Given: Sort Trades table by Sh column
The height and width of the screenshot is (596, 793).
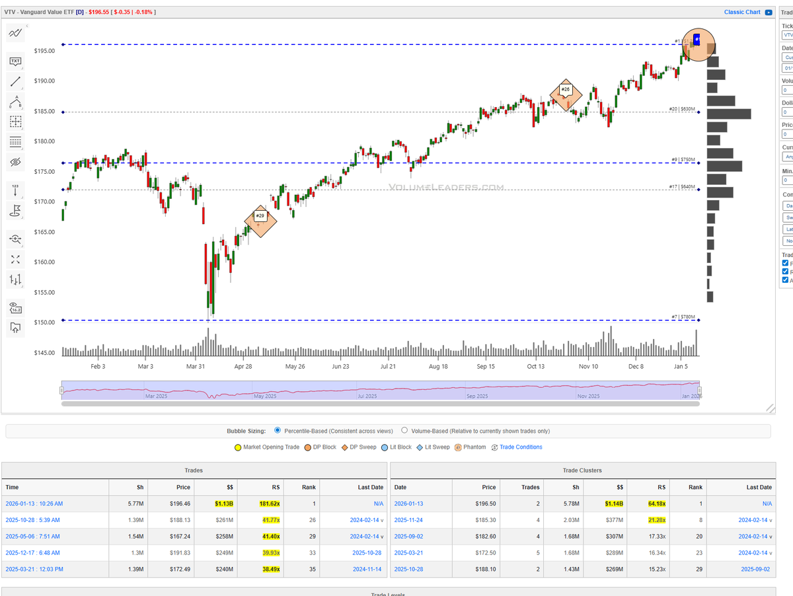Looking at the screenshot, I should coord(140,487).
